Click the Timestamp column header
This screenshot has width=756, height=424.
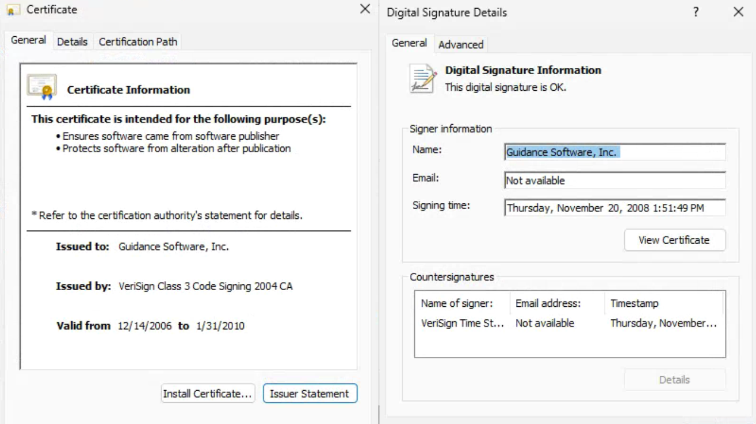(634, 303)
